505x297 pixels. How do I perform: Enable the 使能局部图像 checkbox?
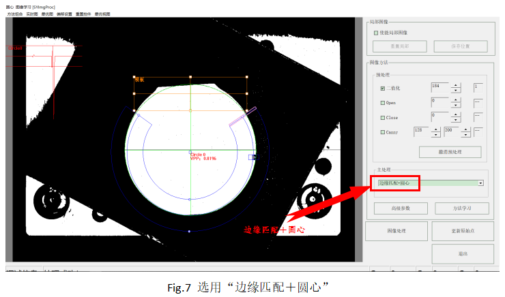[376, 32]
